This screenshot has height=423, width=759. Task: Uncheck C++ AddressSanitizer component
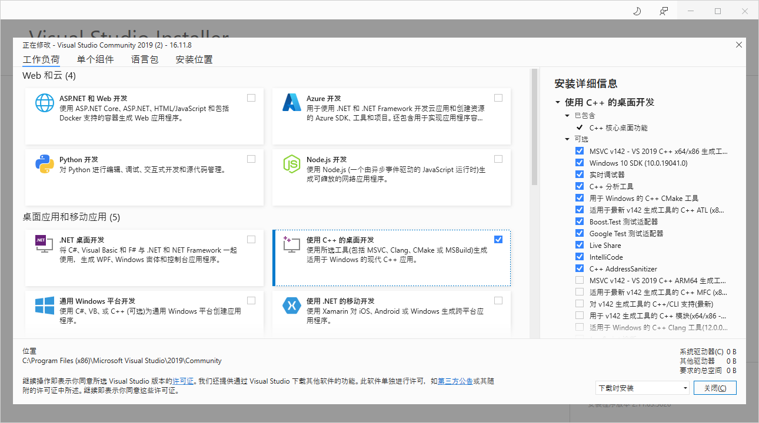coord(580,268)
